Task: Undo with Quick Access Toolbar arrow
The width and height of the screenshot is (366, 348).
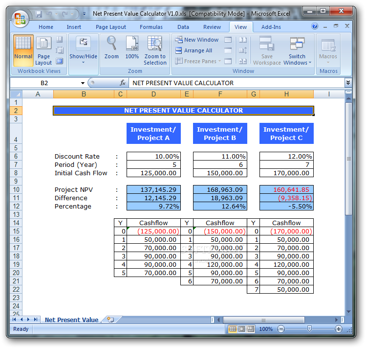Action: tap(49, 14)
